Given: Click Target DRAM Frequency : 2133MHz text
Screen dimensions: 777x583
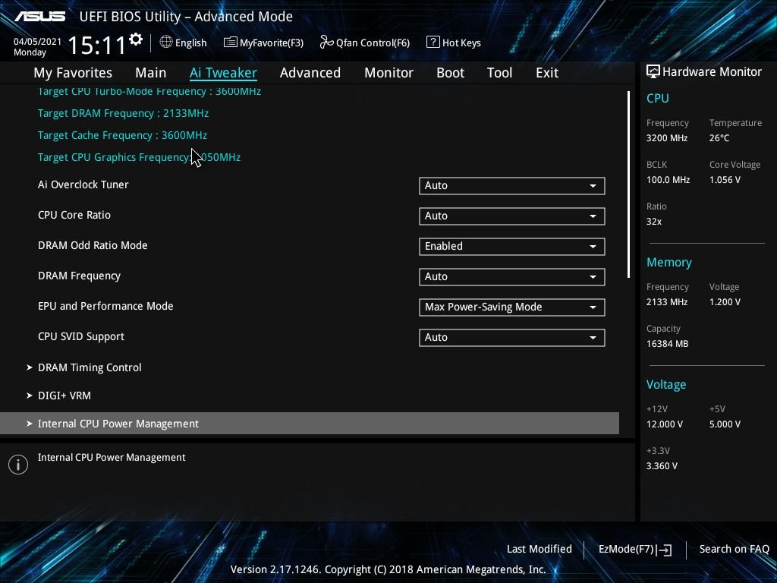Looking at the screenshot, I should (x=124, y=114).
